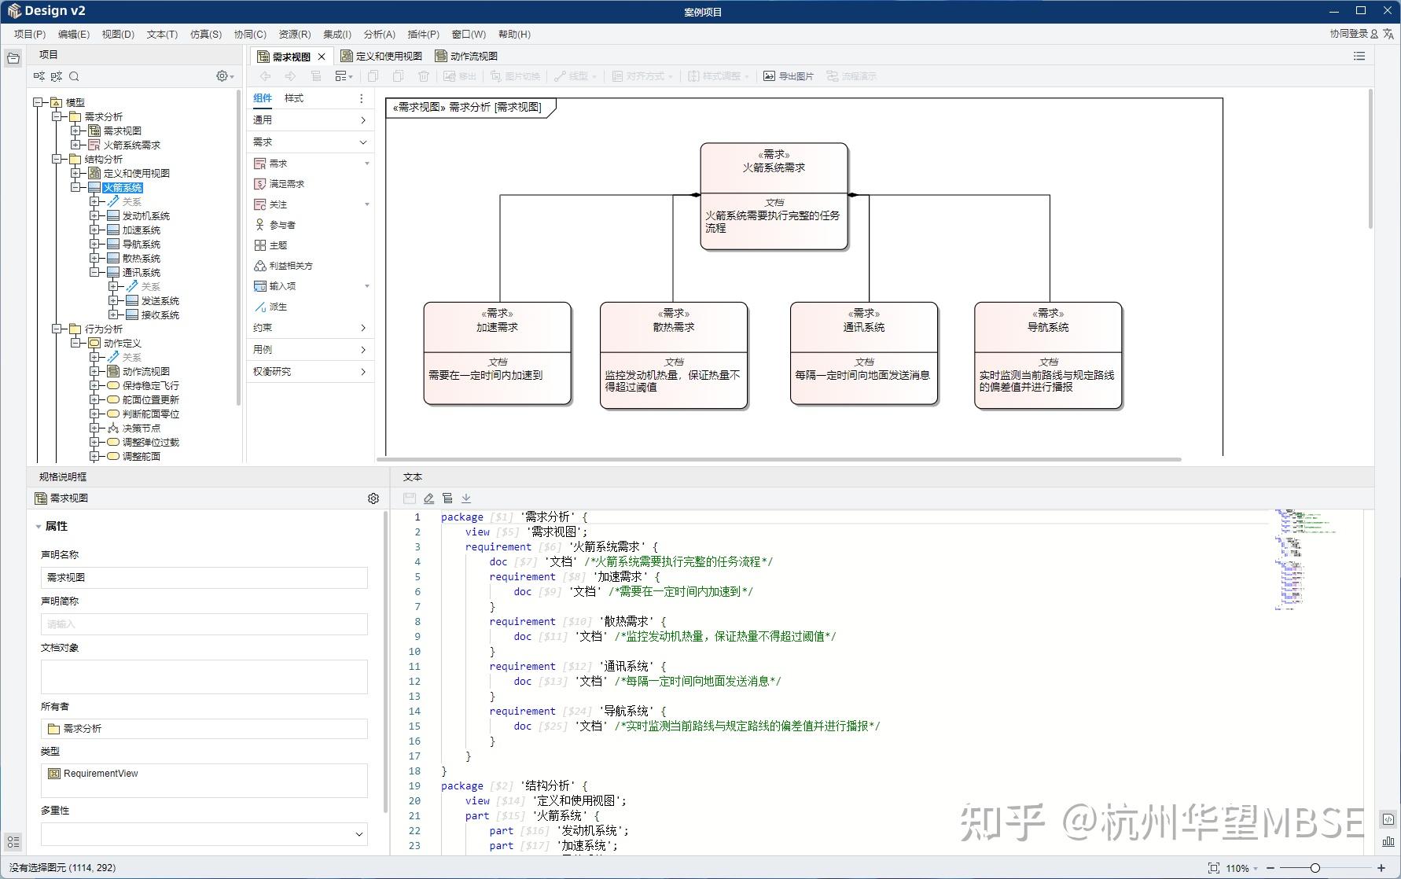Click the 协同登录 link
The image size is (1401, 879).
coord(1348,34)
